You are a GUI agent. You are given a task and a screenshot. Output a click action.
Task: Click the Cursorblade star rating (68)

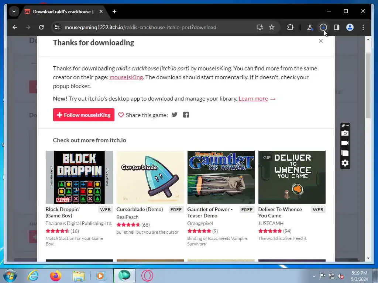(133, 225)
